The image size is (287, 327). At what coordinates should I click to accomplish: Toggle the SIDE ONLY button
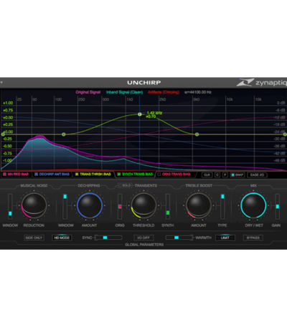coord(34,238)
